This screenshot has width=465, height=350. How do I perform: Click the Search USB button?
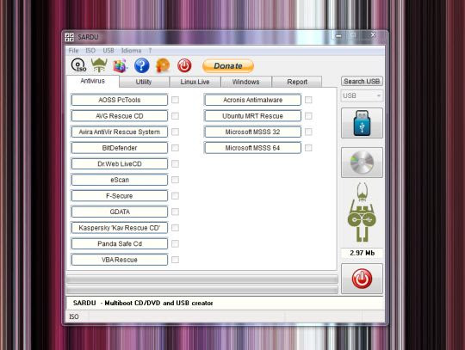coord(362,81)
